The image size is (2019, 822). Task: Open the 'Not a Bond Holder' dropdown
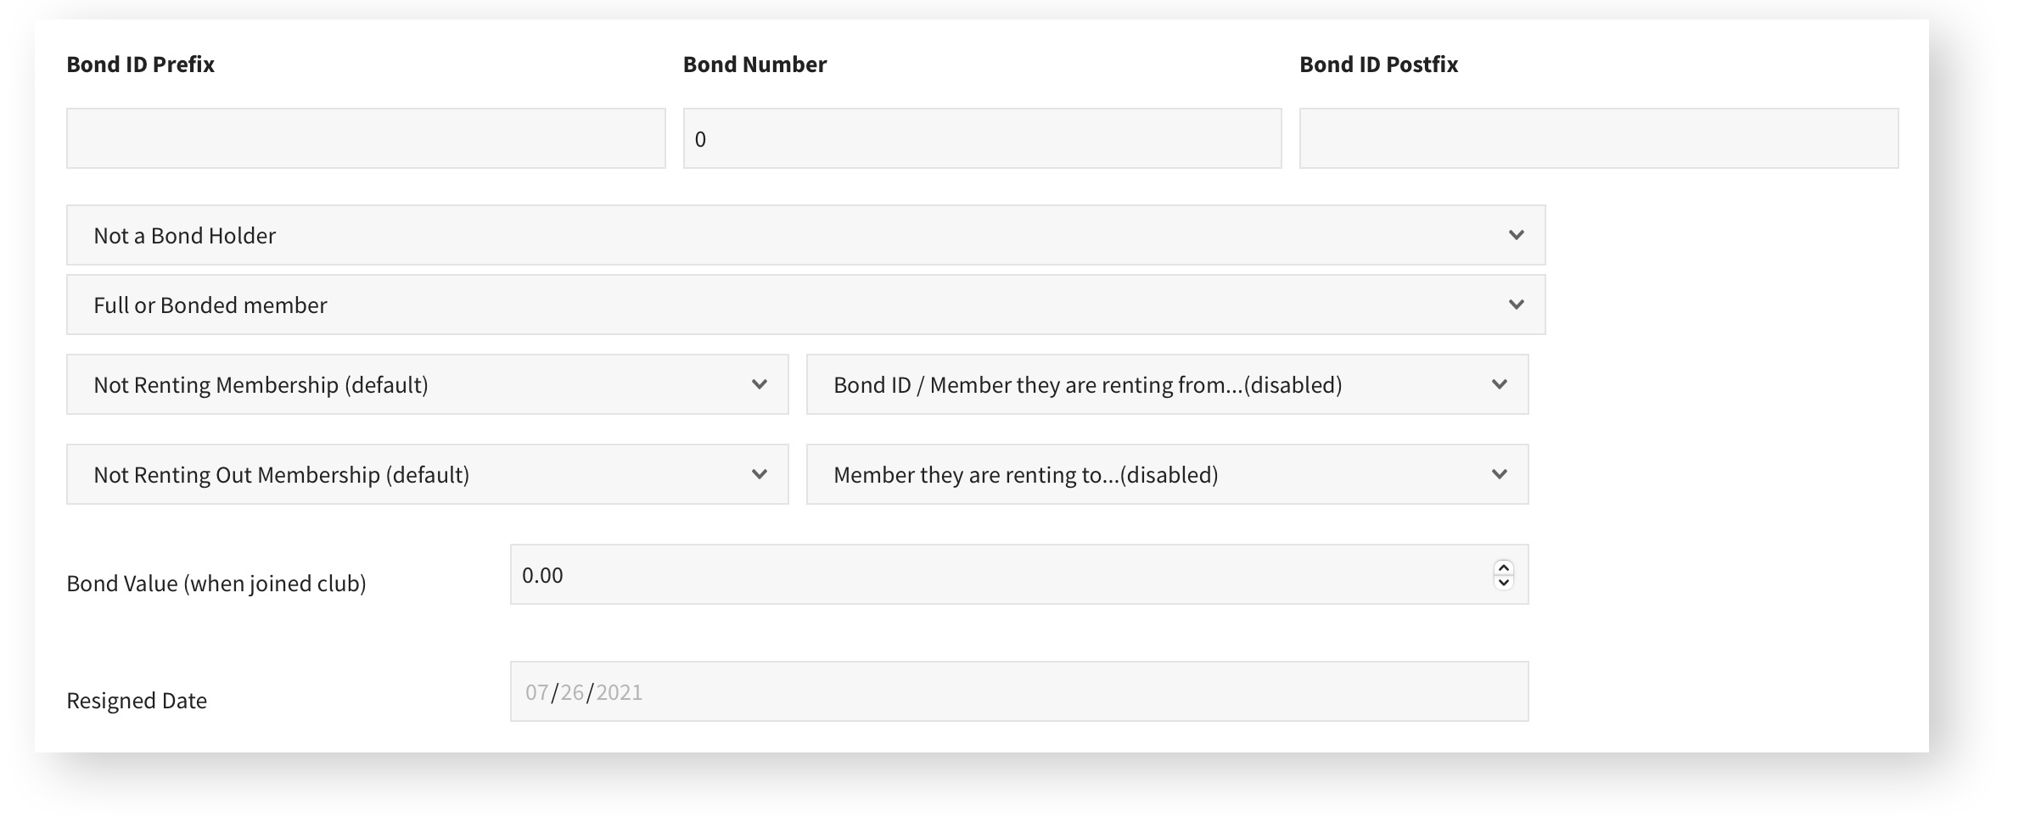[805, 235]
